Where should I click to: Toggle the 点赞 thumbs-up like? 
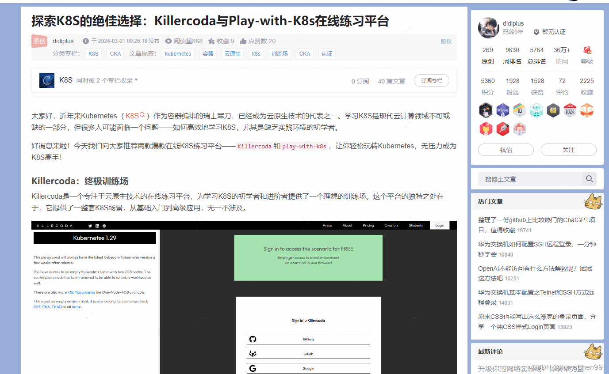pyautogui.click(x=243, y=41)
